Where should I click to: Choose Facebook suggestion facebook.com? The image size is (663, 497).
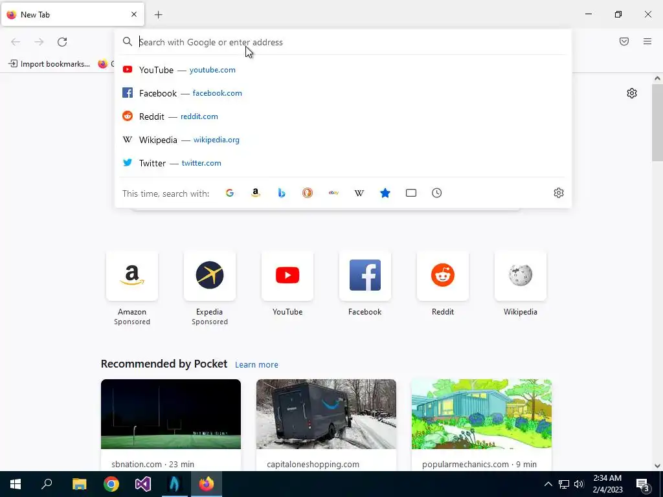pyautogui.click(x=343, y=93)
